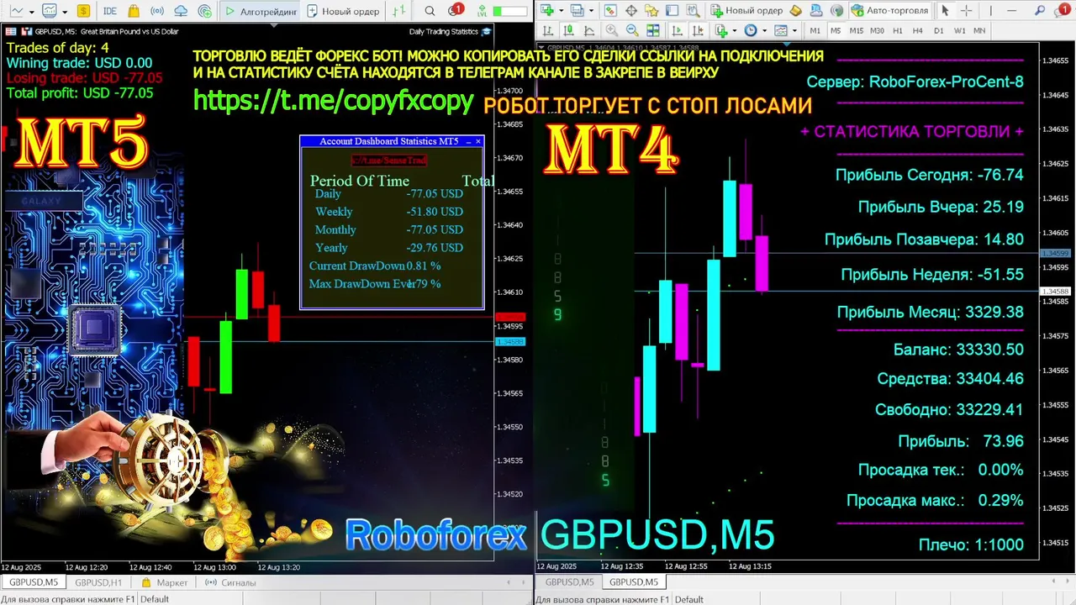Open the Terminal panel icon in MT4

pos(672,10)
